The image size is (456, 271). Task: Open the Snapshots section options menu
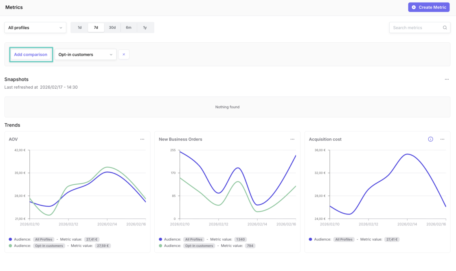(447, 79)
